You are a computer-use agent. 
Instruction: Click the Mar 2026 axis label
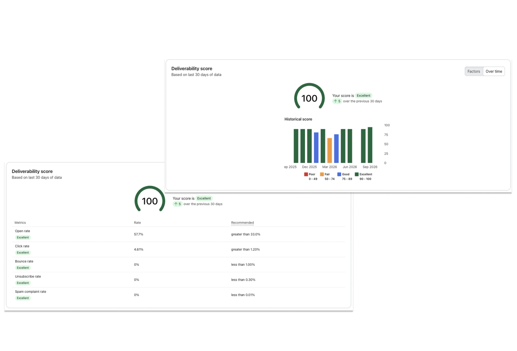coord(330,167)
